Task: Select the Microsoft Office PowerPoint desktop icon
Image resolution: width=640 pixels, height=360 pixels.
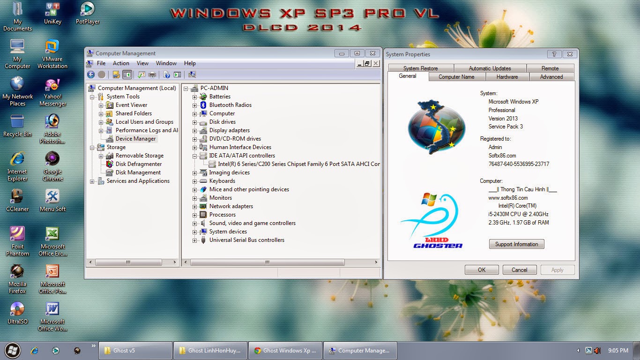Action: (x=52, y=279)
